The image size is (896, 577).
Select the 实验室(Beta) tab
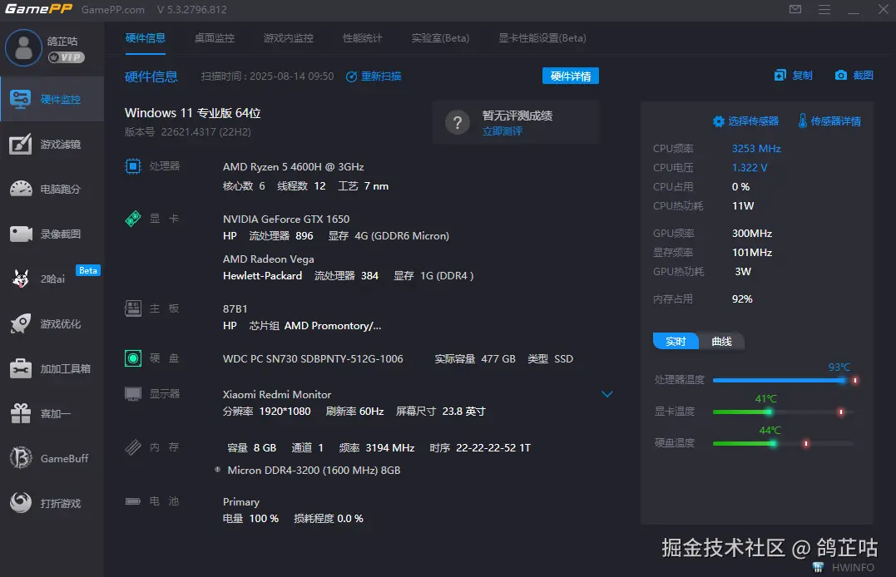(440, 38)
